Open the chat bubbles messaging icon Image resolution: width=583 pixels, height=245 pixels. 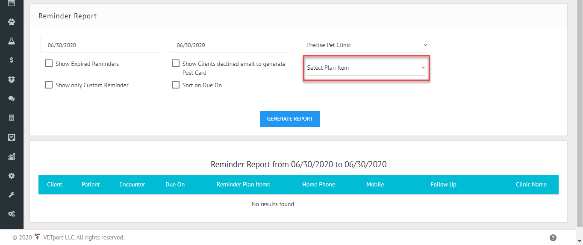[x=12, y=99]
